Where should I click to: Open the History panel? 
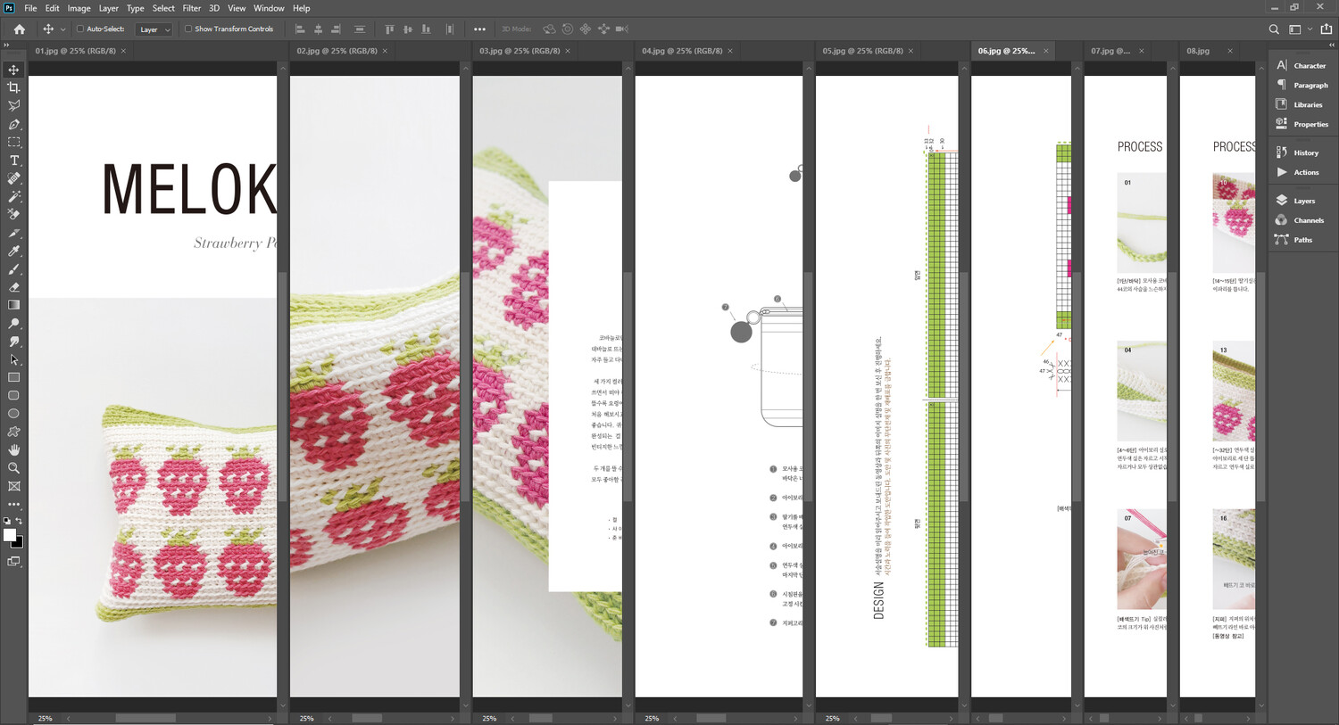[1305, 152]
